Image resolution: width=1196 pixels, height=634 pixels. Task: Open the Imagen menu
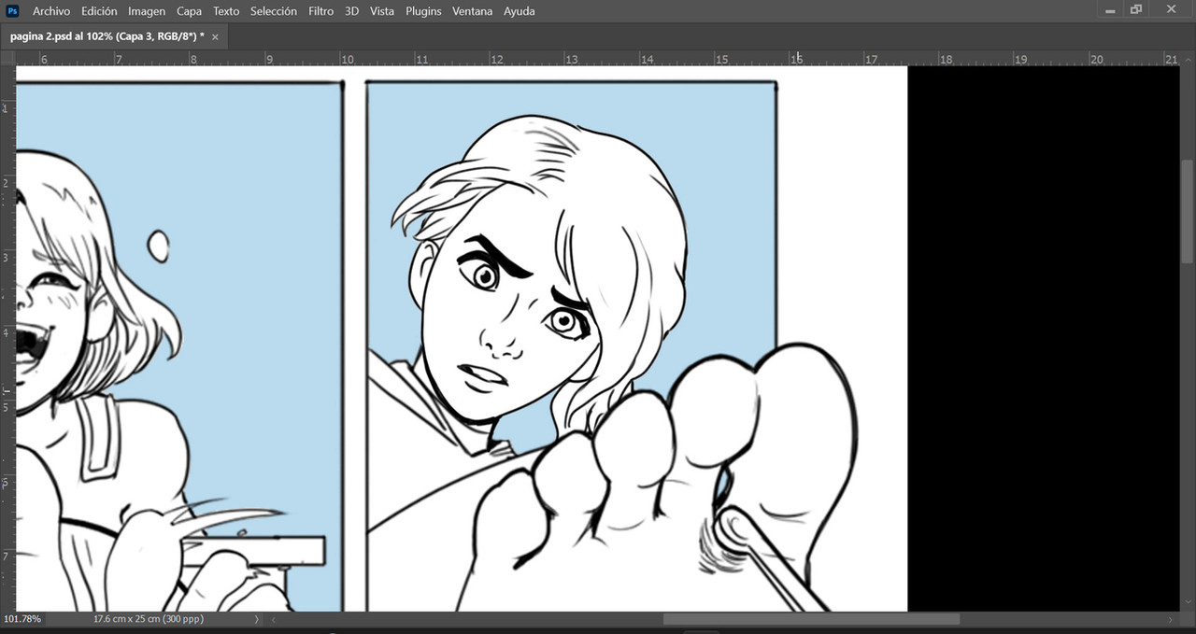coord(147,11)
